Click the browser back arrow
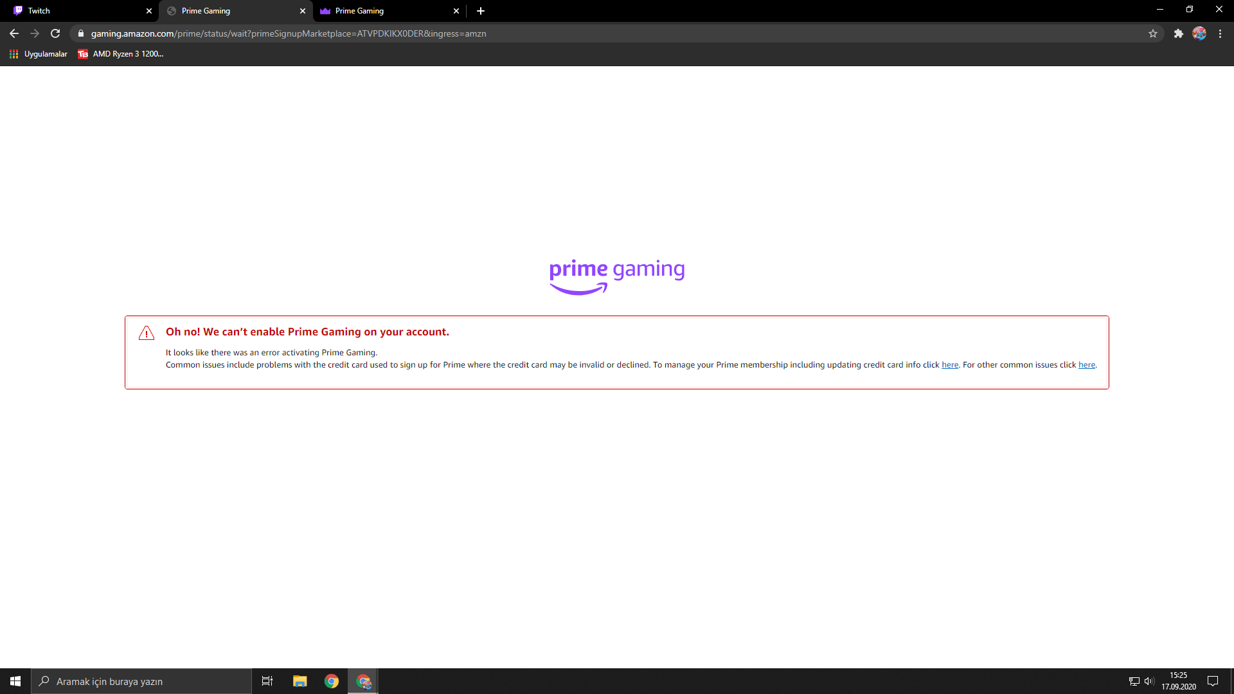 (14, 33)
